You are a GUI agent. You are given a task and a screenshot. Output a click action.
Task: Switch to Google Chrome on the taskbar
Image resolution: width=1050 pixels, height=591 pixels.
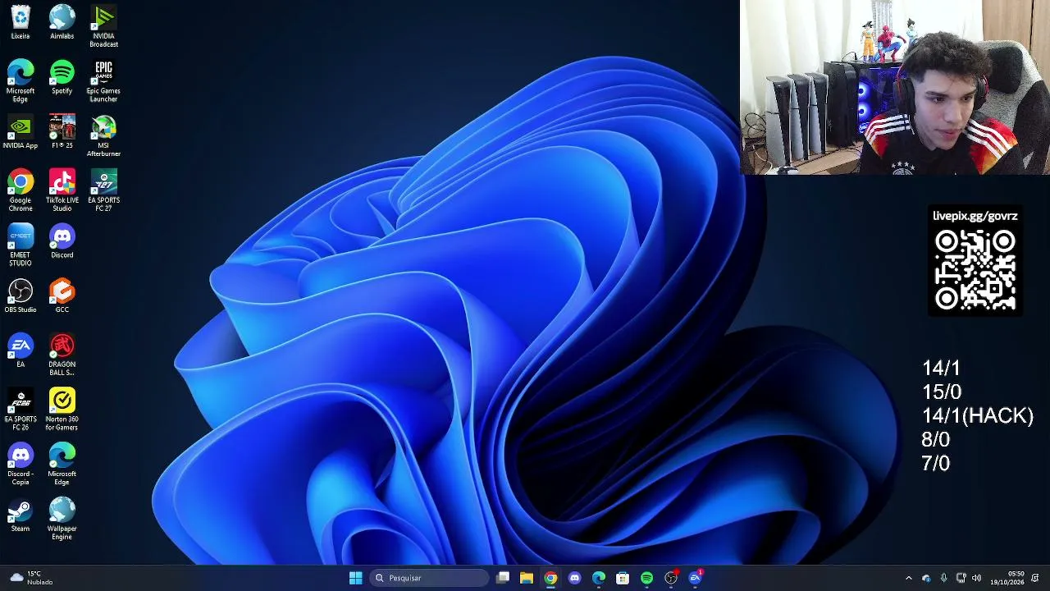tap(550, 578)
